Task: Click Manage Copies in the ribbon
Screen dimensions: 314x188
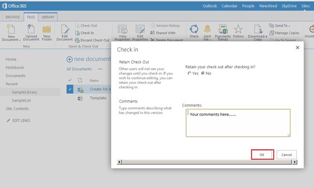Action: (284, 33)
